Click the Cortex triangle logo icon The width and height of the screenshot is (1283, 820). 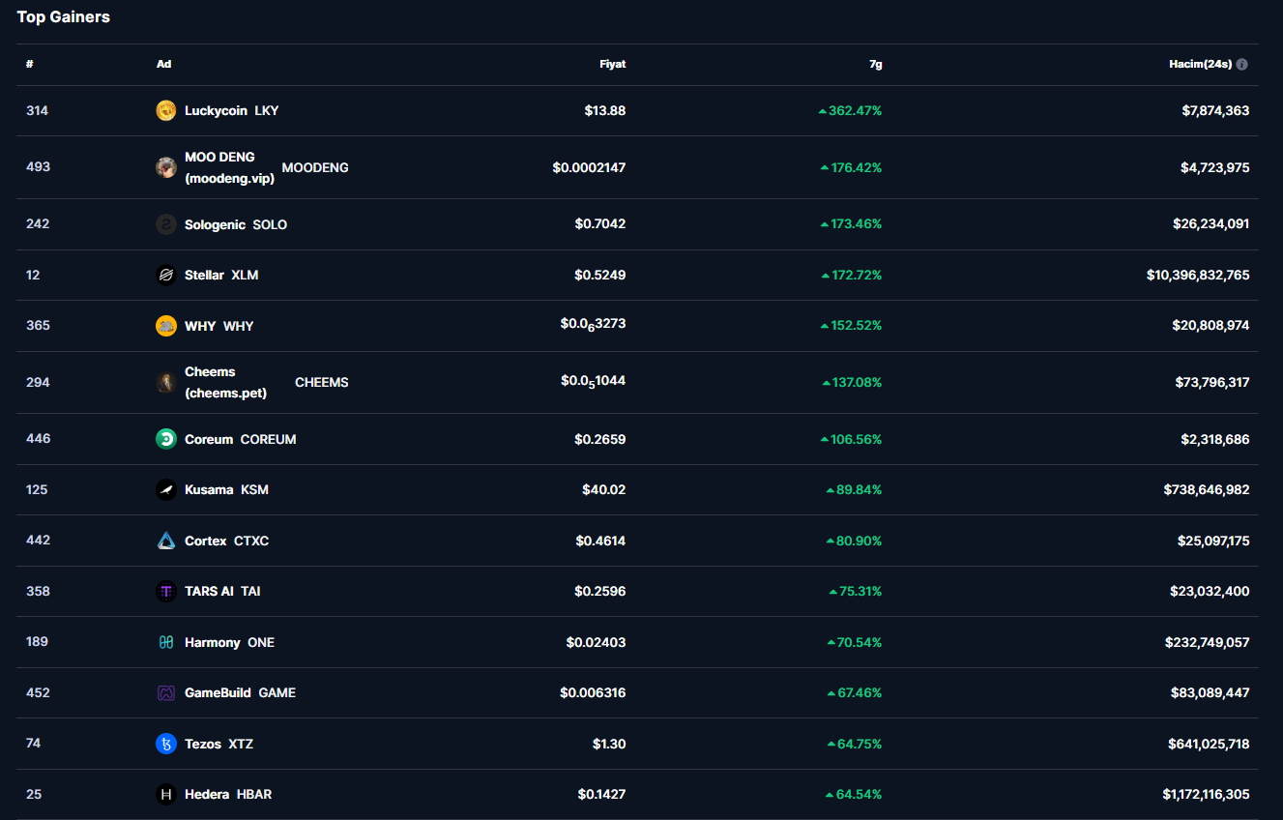(x=166, y=541)
